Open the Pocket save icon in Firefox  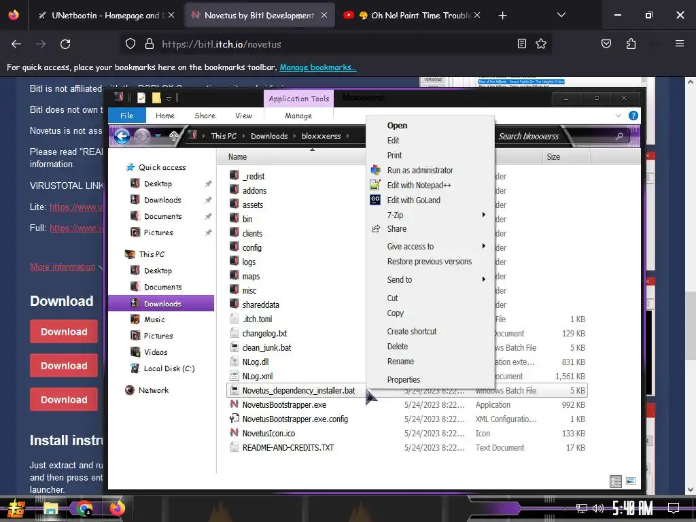point(606,43)
